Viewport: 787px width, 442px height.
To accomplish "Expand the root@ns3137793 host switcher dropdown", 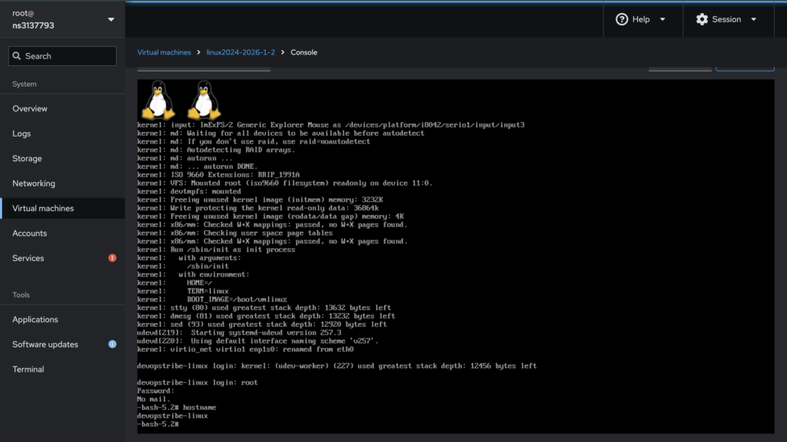I will click(111, 19).
